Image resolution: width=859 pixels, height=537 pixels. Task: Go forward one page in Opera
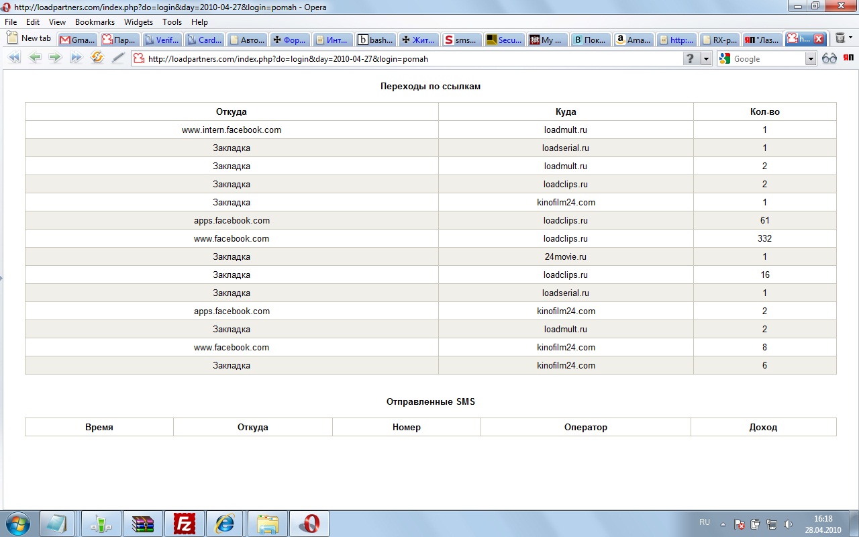55,58
